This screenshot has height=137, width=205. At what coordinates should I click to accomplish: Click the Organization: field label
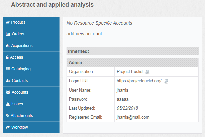(x=81, y=72)
